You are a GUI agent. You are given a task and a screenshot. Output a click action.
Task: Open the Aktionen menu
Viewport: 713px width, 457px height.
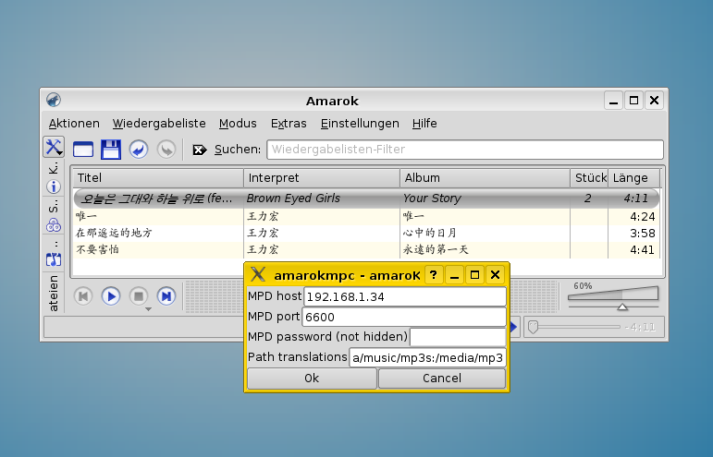[74, 124]
